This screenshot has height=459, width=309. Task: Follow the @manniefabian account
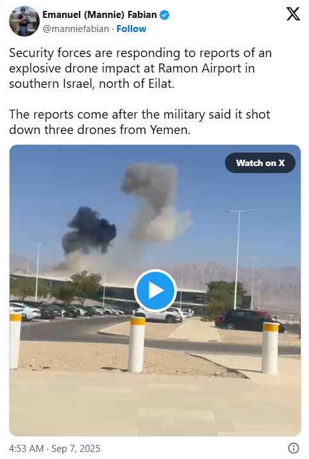(131, 29)
